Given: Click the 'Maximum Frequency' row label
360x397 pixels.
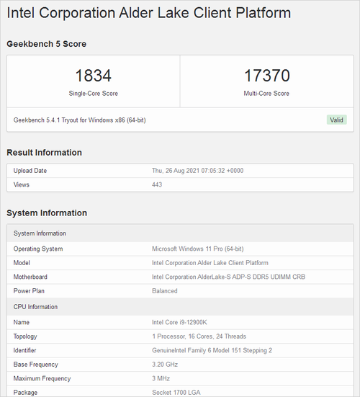Looking at the screenshot, I should coord(42,378).
